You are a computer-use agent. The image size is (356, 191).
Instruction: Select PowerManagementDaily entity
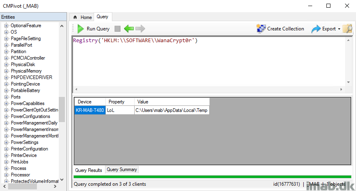(x=34, y=123)
